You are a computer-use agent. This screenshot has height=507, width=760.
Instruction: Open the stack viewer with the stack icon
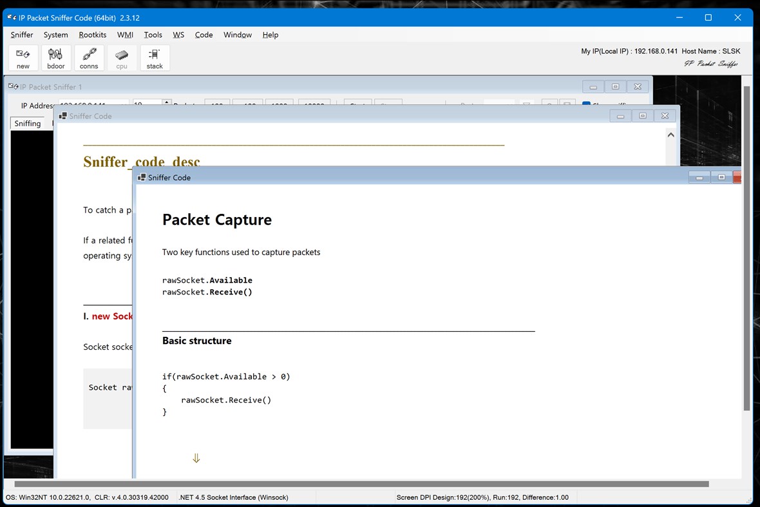click(155, 57)
